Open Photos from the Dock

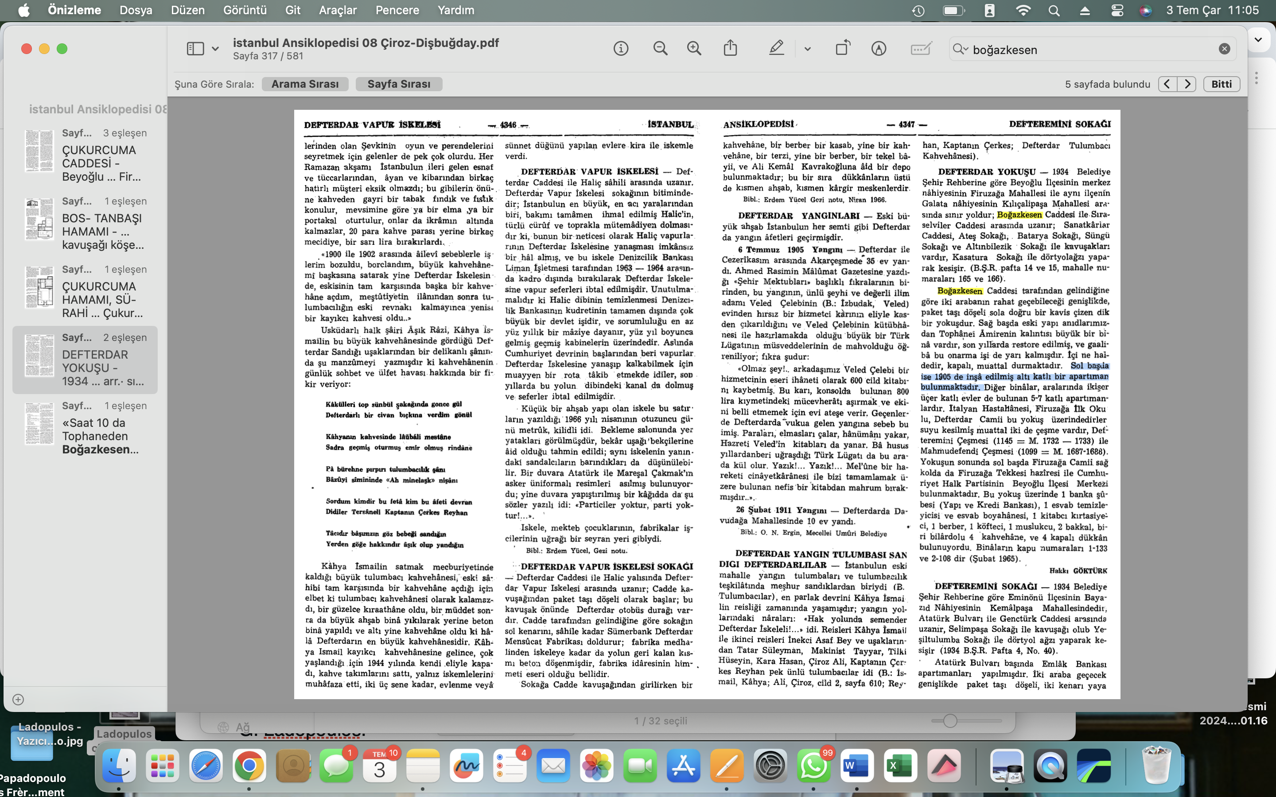coord(596,766)
